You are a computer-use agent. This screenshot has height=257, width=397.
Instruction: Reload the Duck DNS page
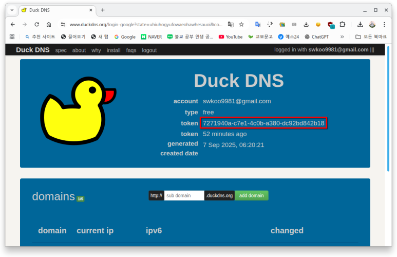[36, 24]
